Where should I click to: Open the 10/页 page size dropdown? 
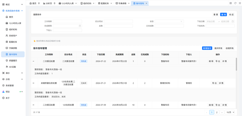pyautogui.click(x=230, y=112)
